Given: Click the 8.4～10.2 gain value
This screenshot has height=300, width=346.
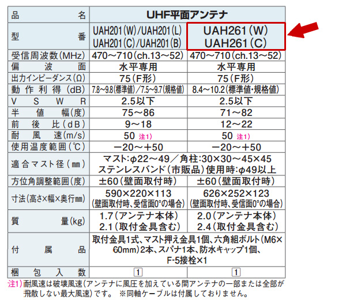Looking at the screenshot, I should coord(236,89).
